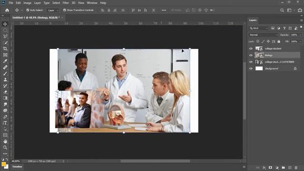This screenshot has height=171, width=304.
Task: Toggle the Auto-Select checkbox
Action: click(28, 10)
